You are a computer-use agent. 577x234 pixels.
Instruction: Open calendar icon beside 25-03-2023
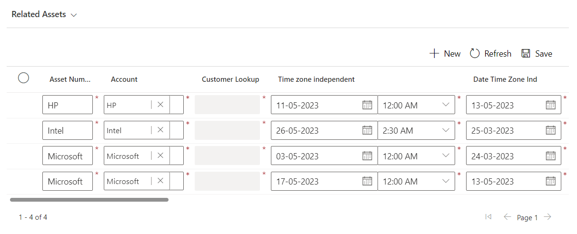pyautogui.click(x=550, y=130)
